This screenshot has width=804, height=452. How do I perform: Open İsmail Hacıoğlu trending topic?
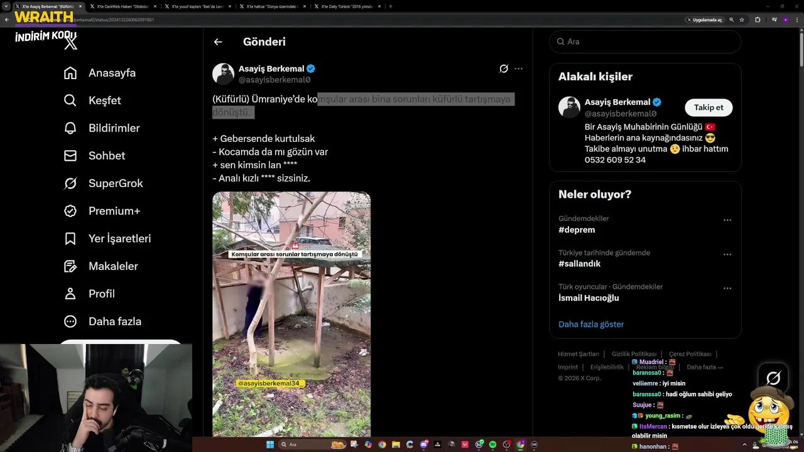point(589,298)
